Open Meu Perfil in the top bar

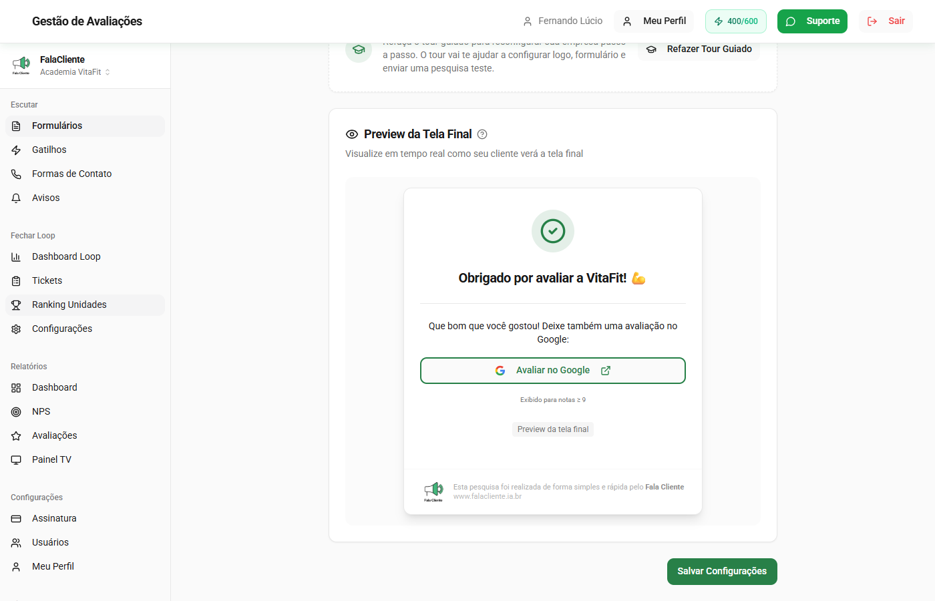654,21
